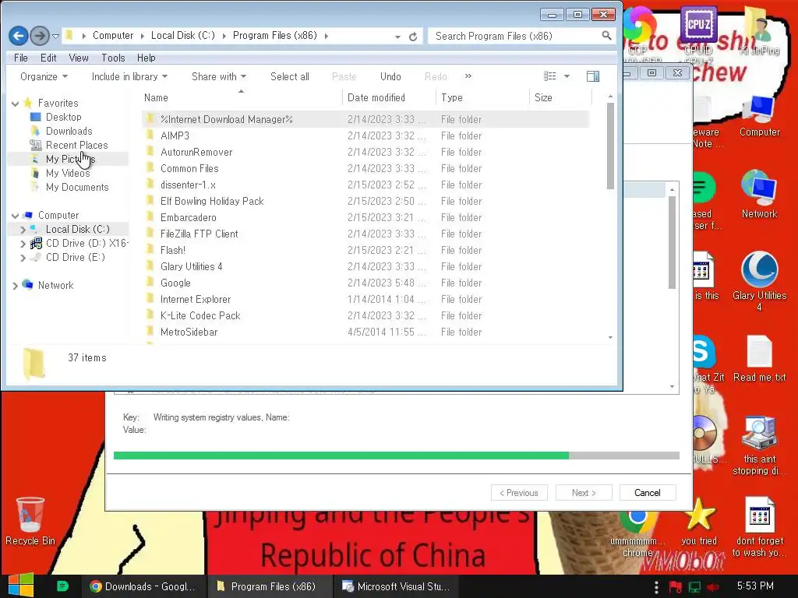The width and height of the screenshot is (798, 598).
Task: Open the View menu
Action: click(x=79, y=58)
